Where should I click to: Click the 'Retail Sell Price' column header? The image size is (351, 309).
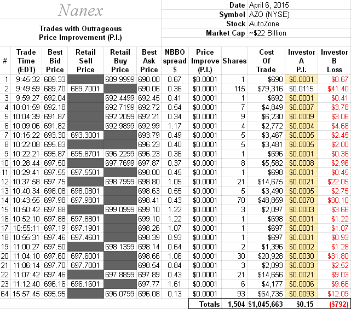pos(85,61)
